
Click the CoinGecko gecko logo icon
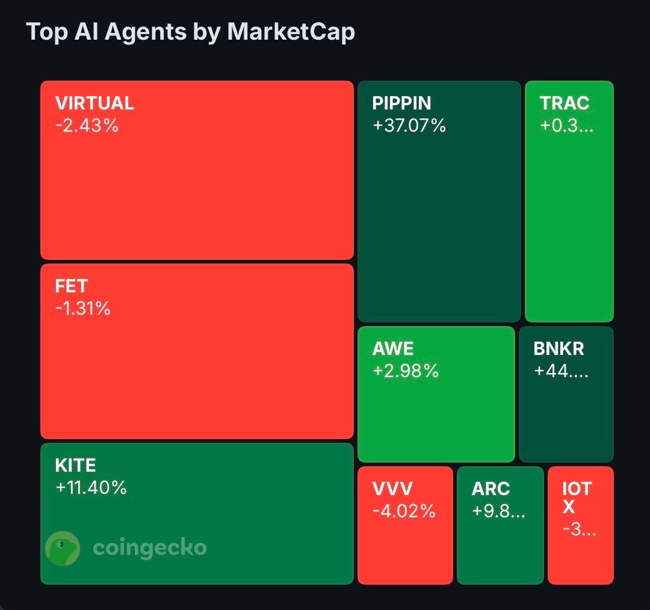(63, 548)
